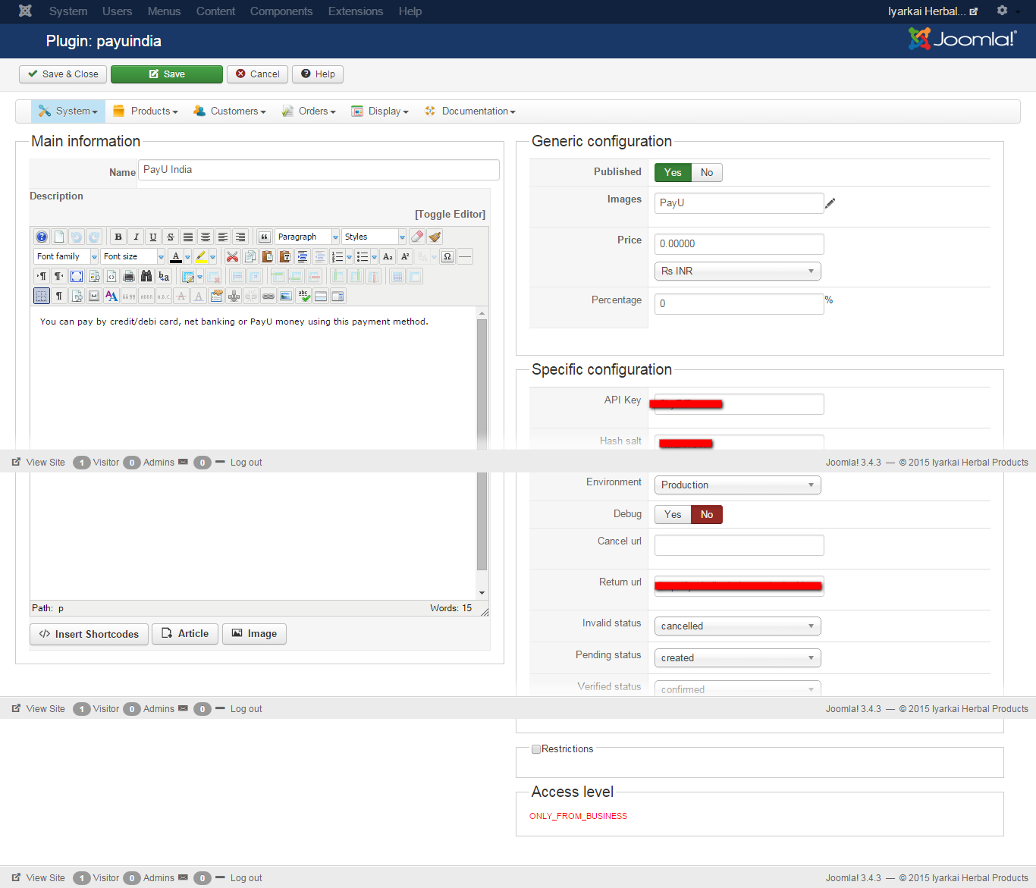Set Debug to Yes
Image resolution: width=1036 pixels, height=888 pixels.
[673, 514]
